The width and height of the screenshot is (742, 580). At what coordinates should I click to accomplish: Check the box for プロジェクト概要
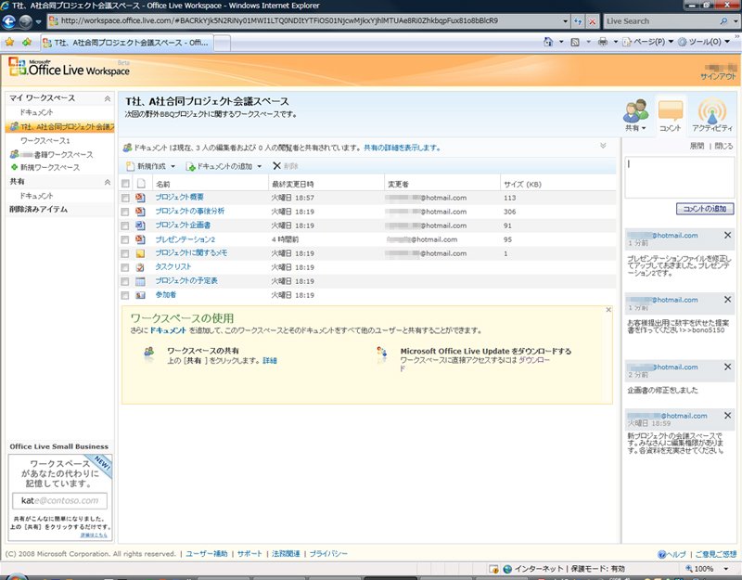pos(125,198)
